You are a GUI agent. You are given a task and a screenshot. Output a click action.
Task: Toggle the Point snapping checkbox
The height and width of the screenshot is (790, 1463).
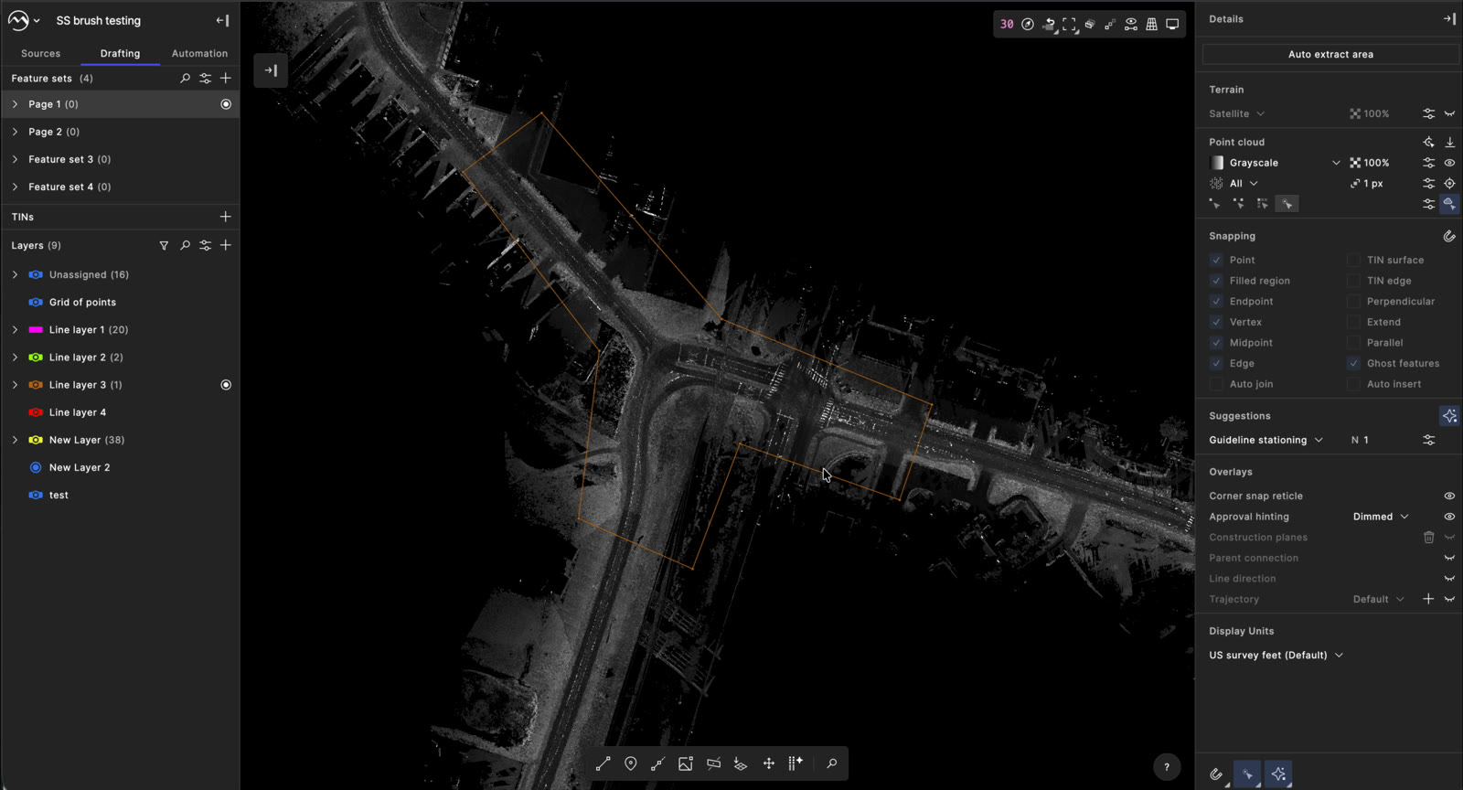click(1216, 260)
